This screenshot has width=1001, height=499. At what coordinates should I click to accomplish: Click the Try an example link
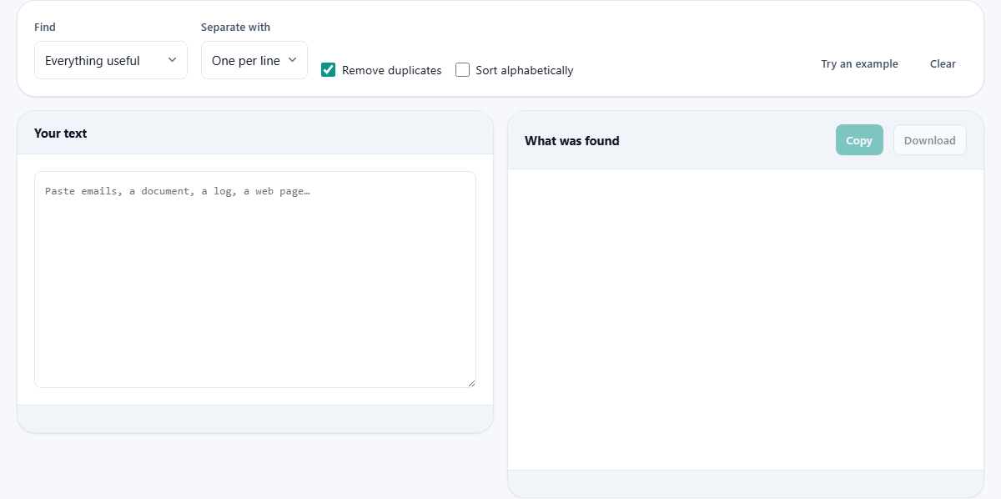coord(859,63)
